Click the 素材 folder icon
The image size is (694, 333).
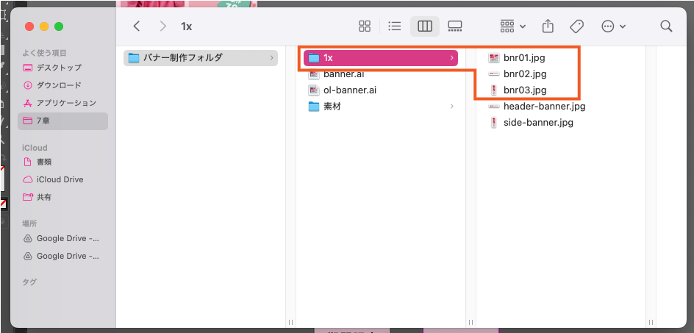(x=314, y=107)
